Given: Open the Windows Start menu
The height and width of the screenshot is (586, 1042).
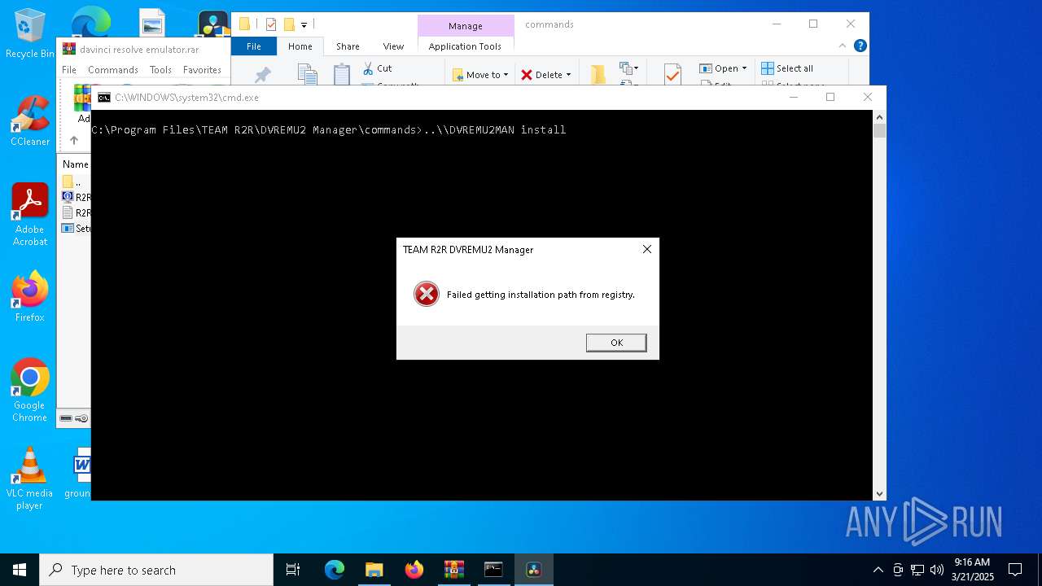Looking at the screenshot, I should point(20,570).
